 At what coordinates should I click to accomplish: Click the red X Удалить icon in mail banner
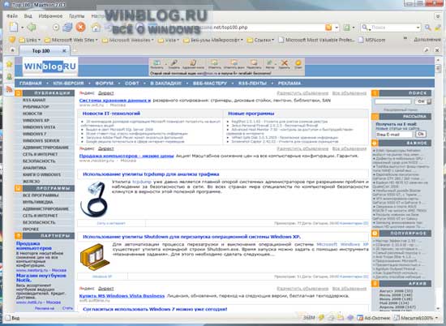coord(284,64)
